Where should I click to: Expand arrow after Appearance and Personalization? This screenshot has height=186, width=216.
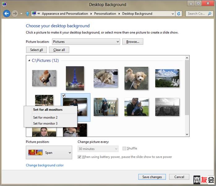[91, 14]
